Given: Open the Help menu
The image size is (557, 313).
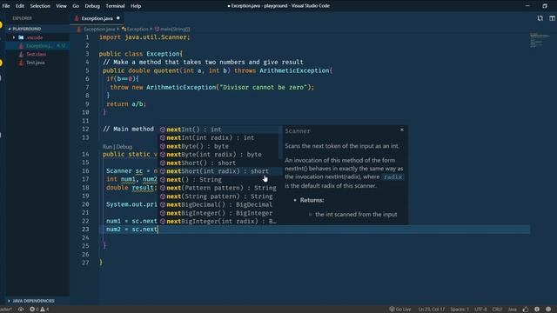Looking at the screenshot, I should (x=136, y=6).
